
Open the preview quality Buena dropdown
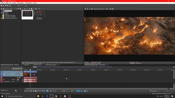(100, 9)
